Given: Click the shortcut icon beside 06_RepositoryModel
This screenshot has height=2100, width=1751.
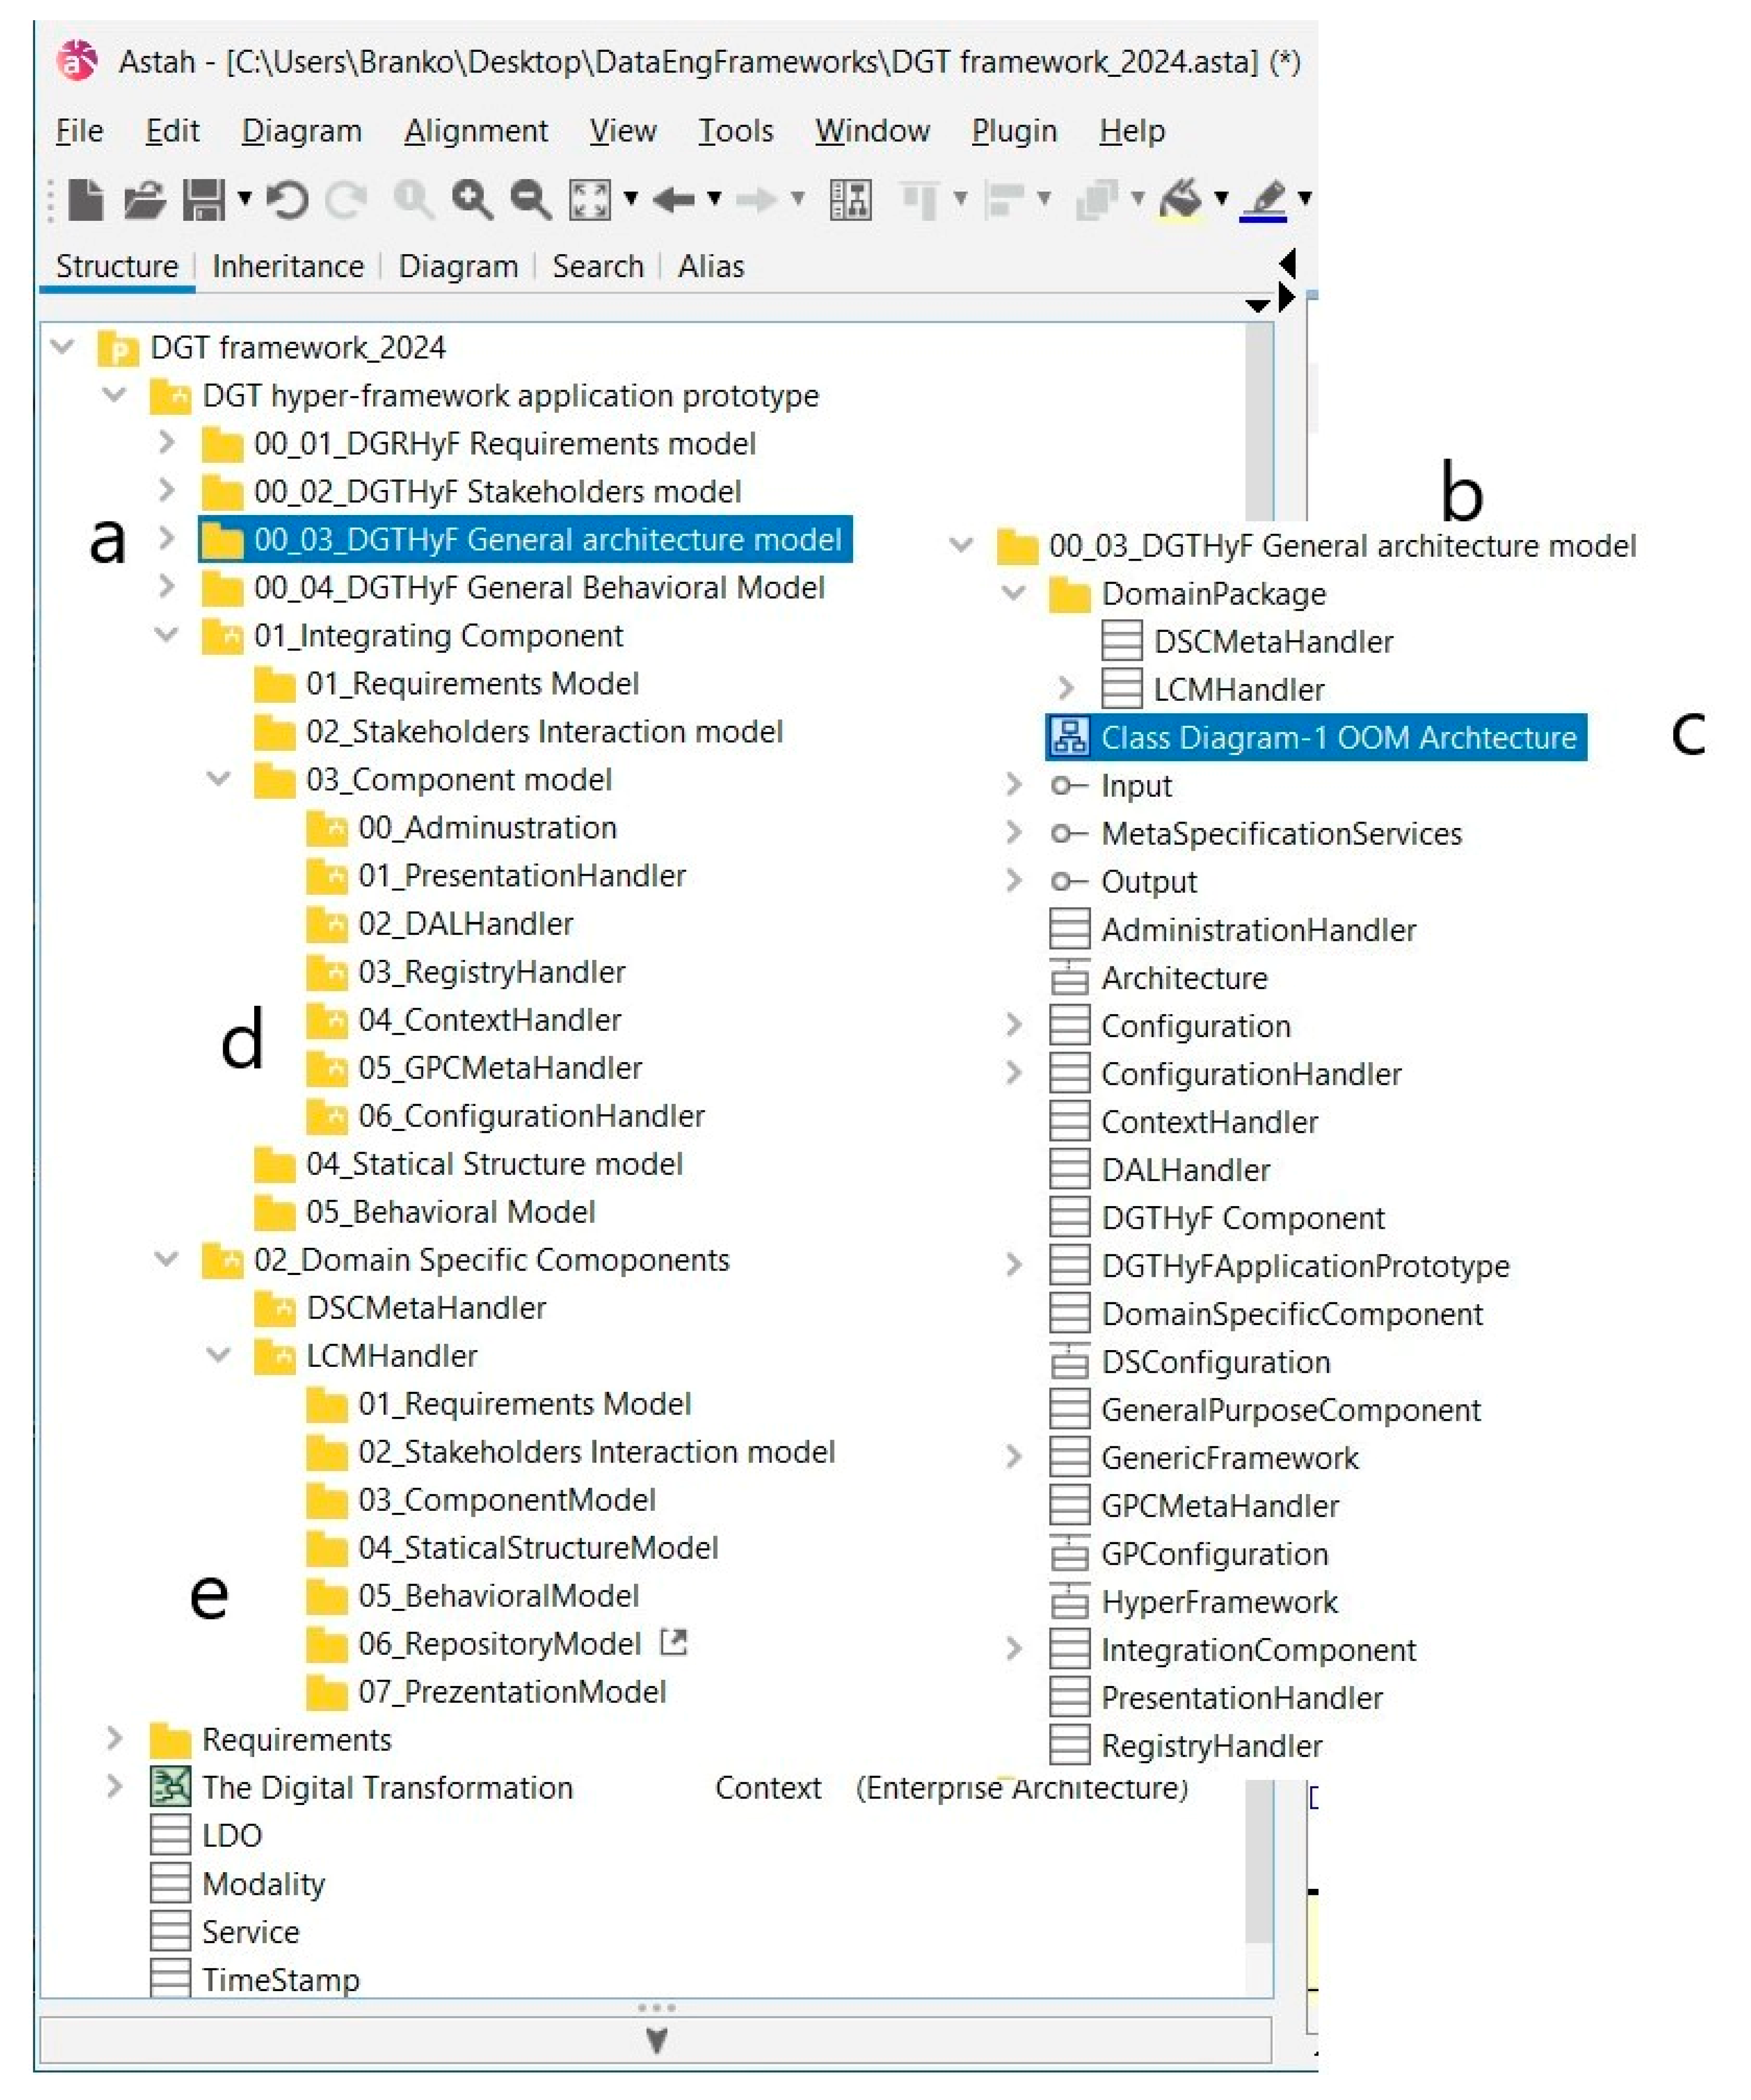Looking at the screenshot, I should coord(674,1642).
